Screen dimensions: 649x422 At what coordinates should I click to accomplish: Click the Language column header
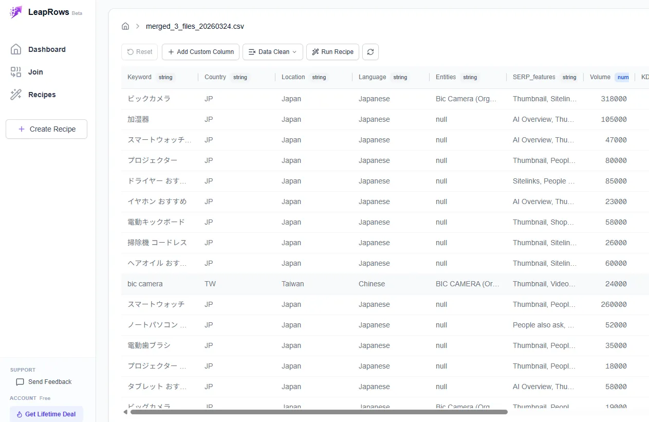tap(391, 77)
